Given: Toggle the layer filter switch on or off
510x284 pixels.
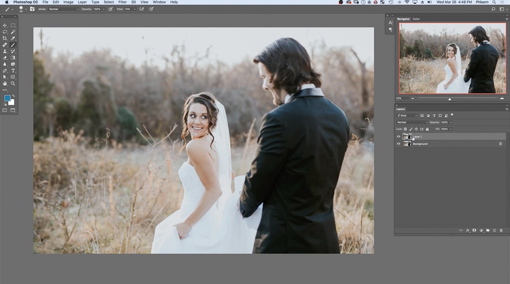Looking at the screenshot, I should click(x=452, y=114).
